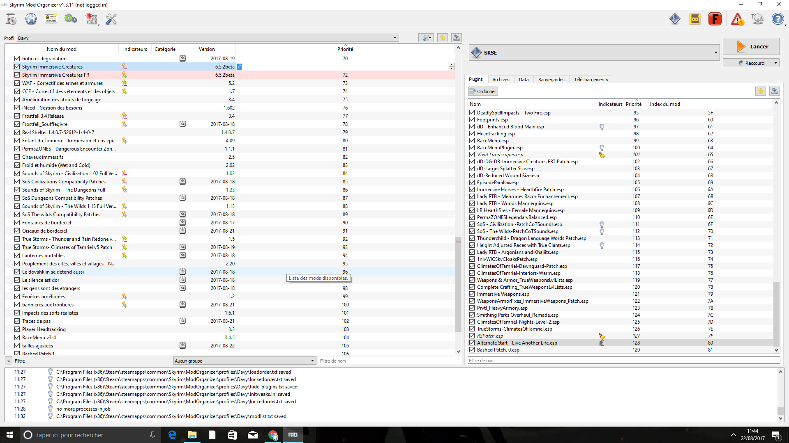Viewport: 789px width, 443px height.
Task: Select the Plugins tab
Action: tap(476, 79)
